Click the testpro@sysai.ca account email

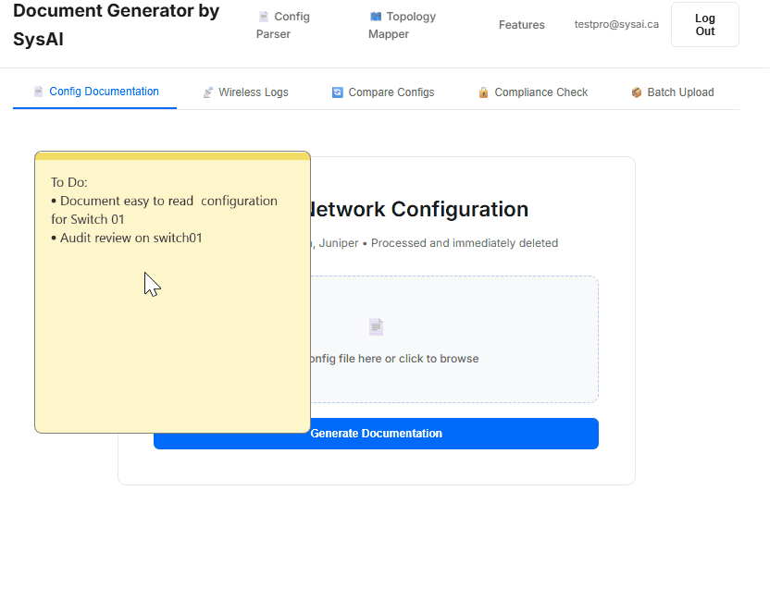pyautogui.click(x=616, y=24)
